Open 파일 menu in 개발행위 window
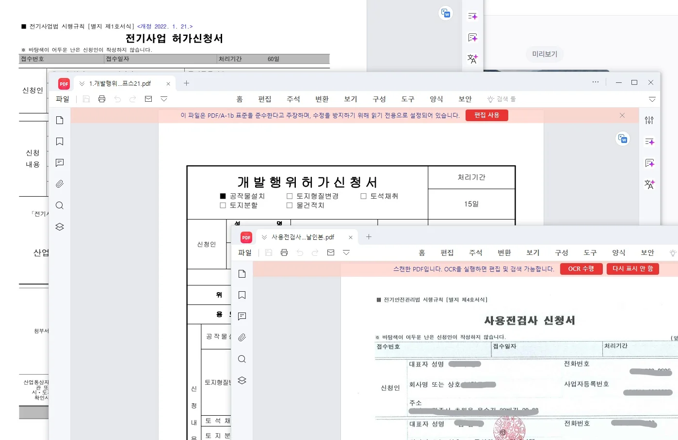This screenshot has width=678, height=440. tap(63, 99)
